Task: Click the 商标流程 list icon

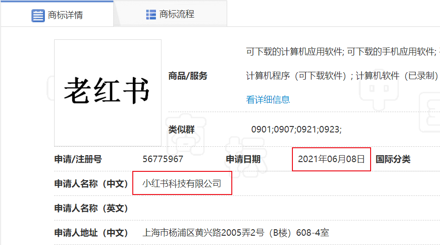Action: point(151,15)
